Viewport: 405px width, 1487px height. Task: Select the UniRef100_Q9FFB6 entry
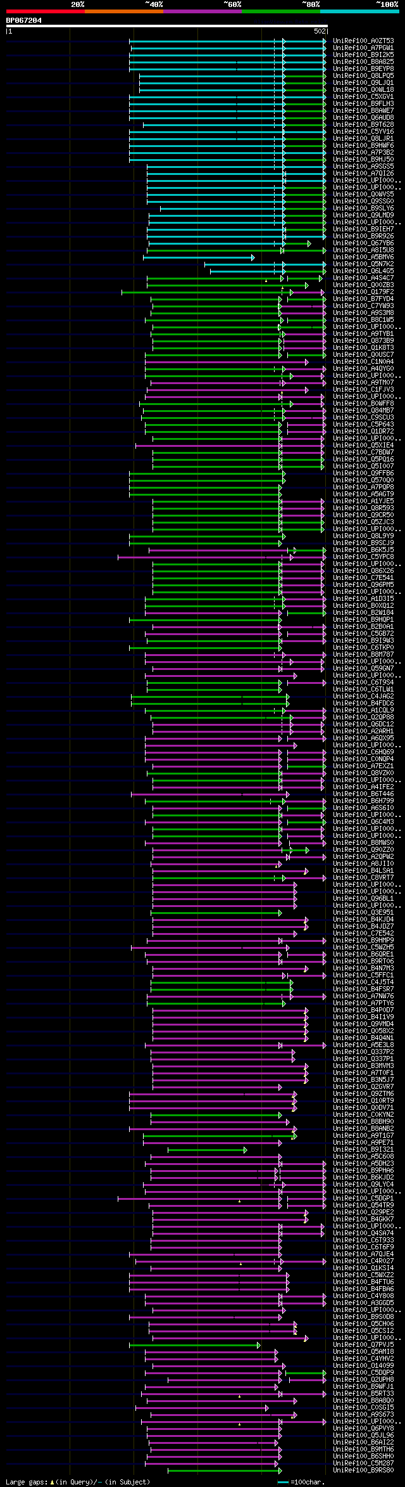363,473
